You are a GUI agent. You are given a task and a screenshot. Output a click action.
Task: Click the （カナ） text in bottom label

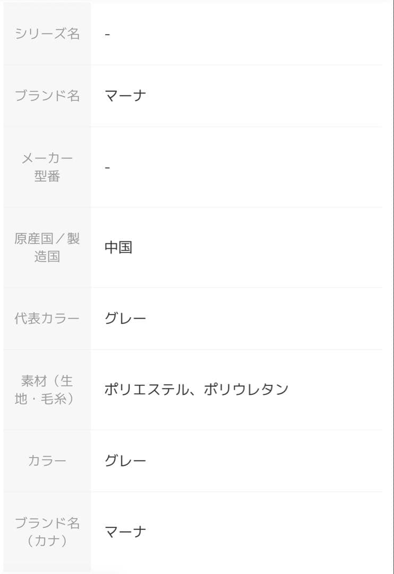(x=47, y=541)
